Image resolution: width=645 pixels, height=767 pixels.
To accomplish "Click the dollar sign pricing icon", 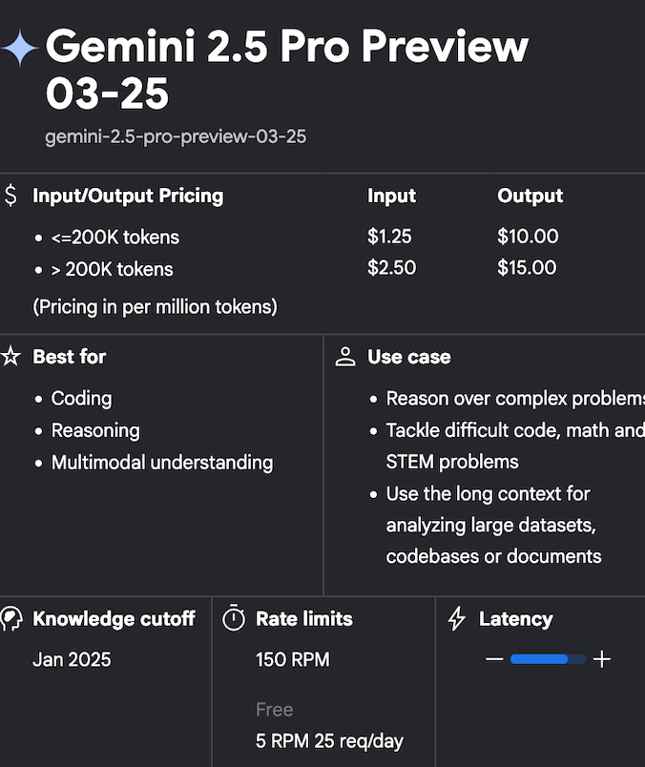I will (x=10, y=196).
